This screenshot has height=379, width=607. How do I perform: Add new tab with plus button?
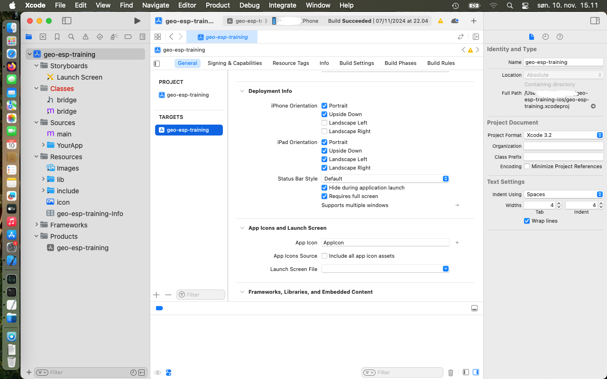(x=473, y=21)
